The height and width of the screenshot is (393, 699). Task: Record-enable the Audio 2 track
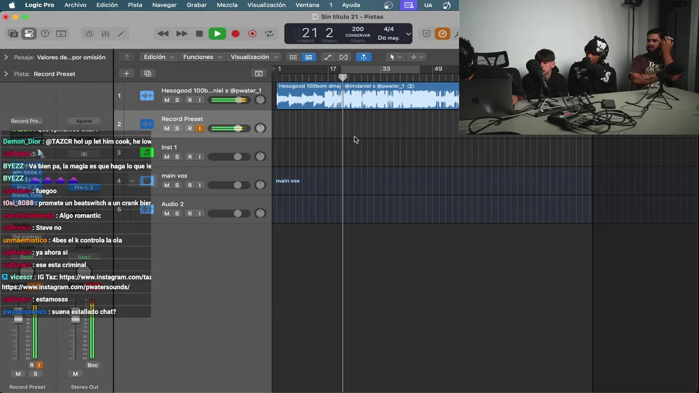pyautogui.click(x=189, y=213)
